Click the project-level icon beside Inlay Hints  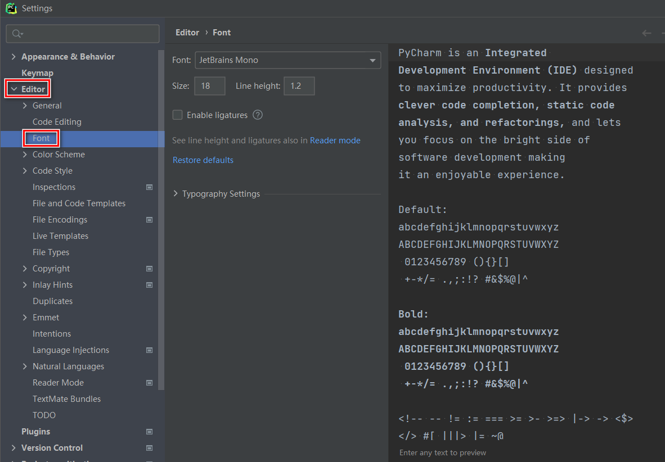tap(149, 285)
